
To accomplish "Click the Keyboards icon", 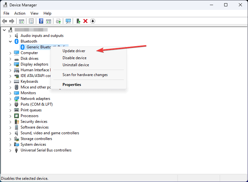I will point(17,81).
